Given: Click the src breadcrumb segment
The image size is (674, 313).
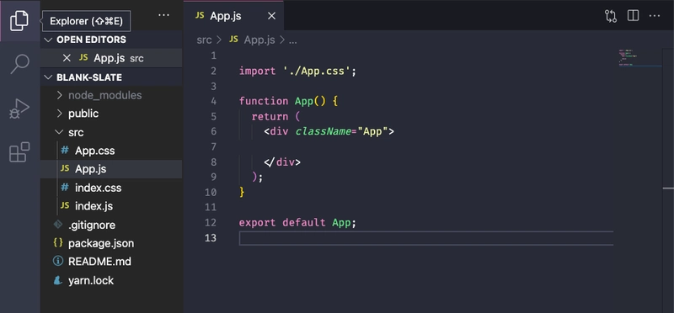Looking at the screenshot, I should (204, 40).
